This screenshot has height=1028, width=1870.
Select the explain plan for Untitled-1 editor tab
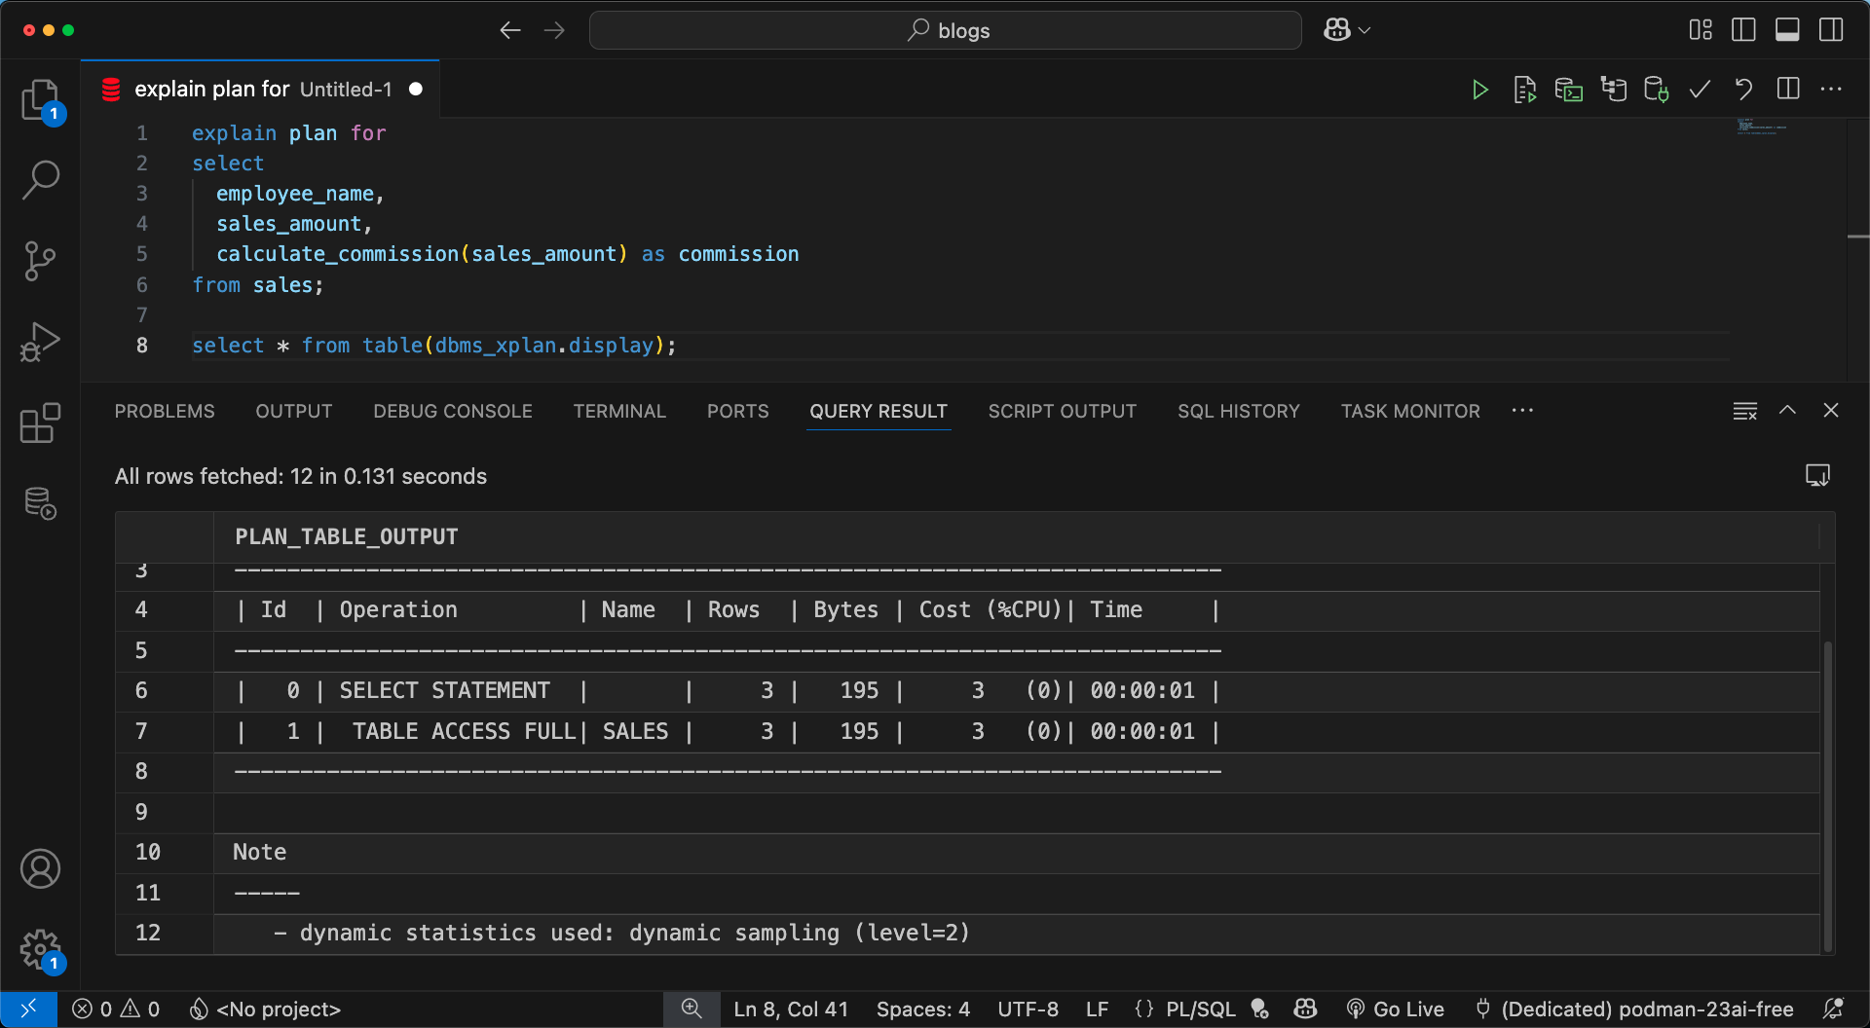[x=260, y=90]
